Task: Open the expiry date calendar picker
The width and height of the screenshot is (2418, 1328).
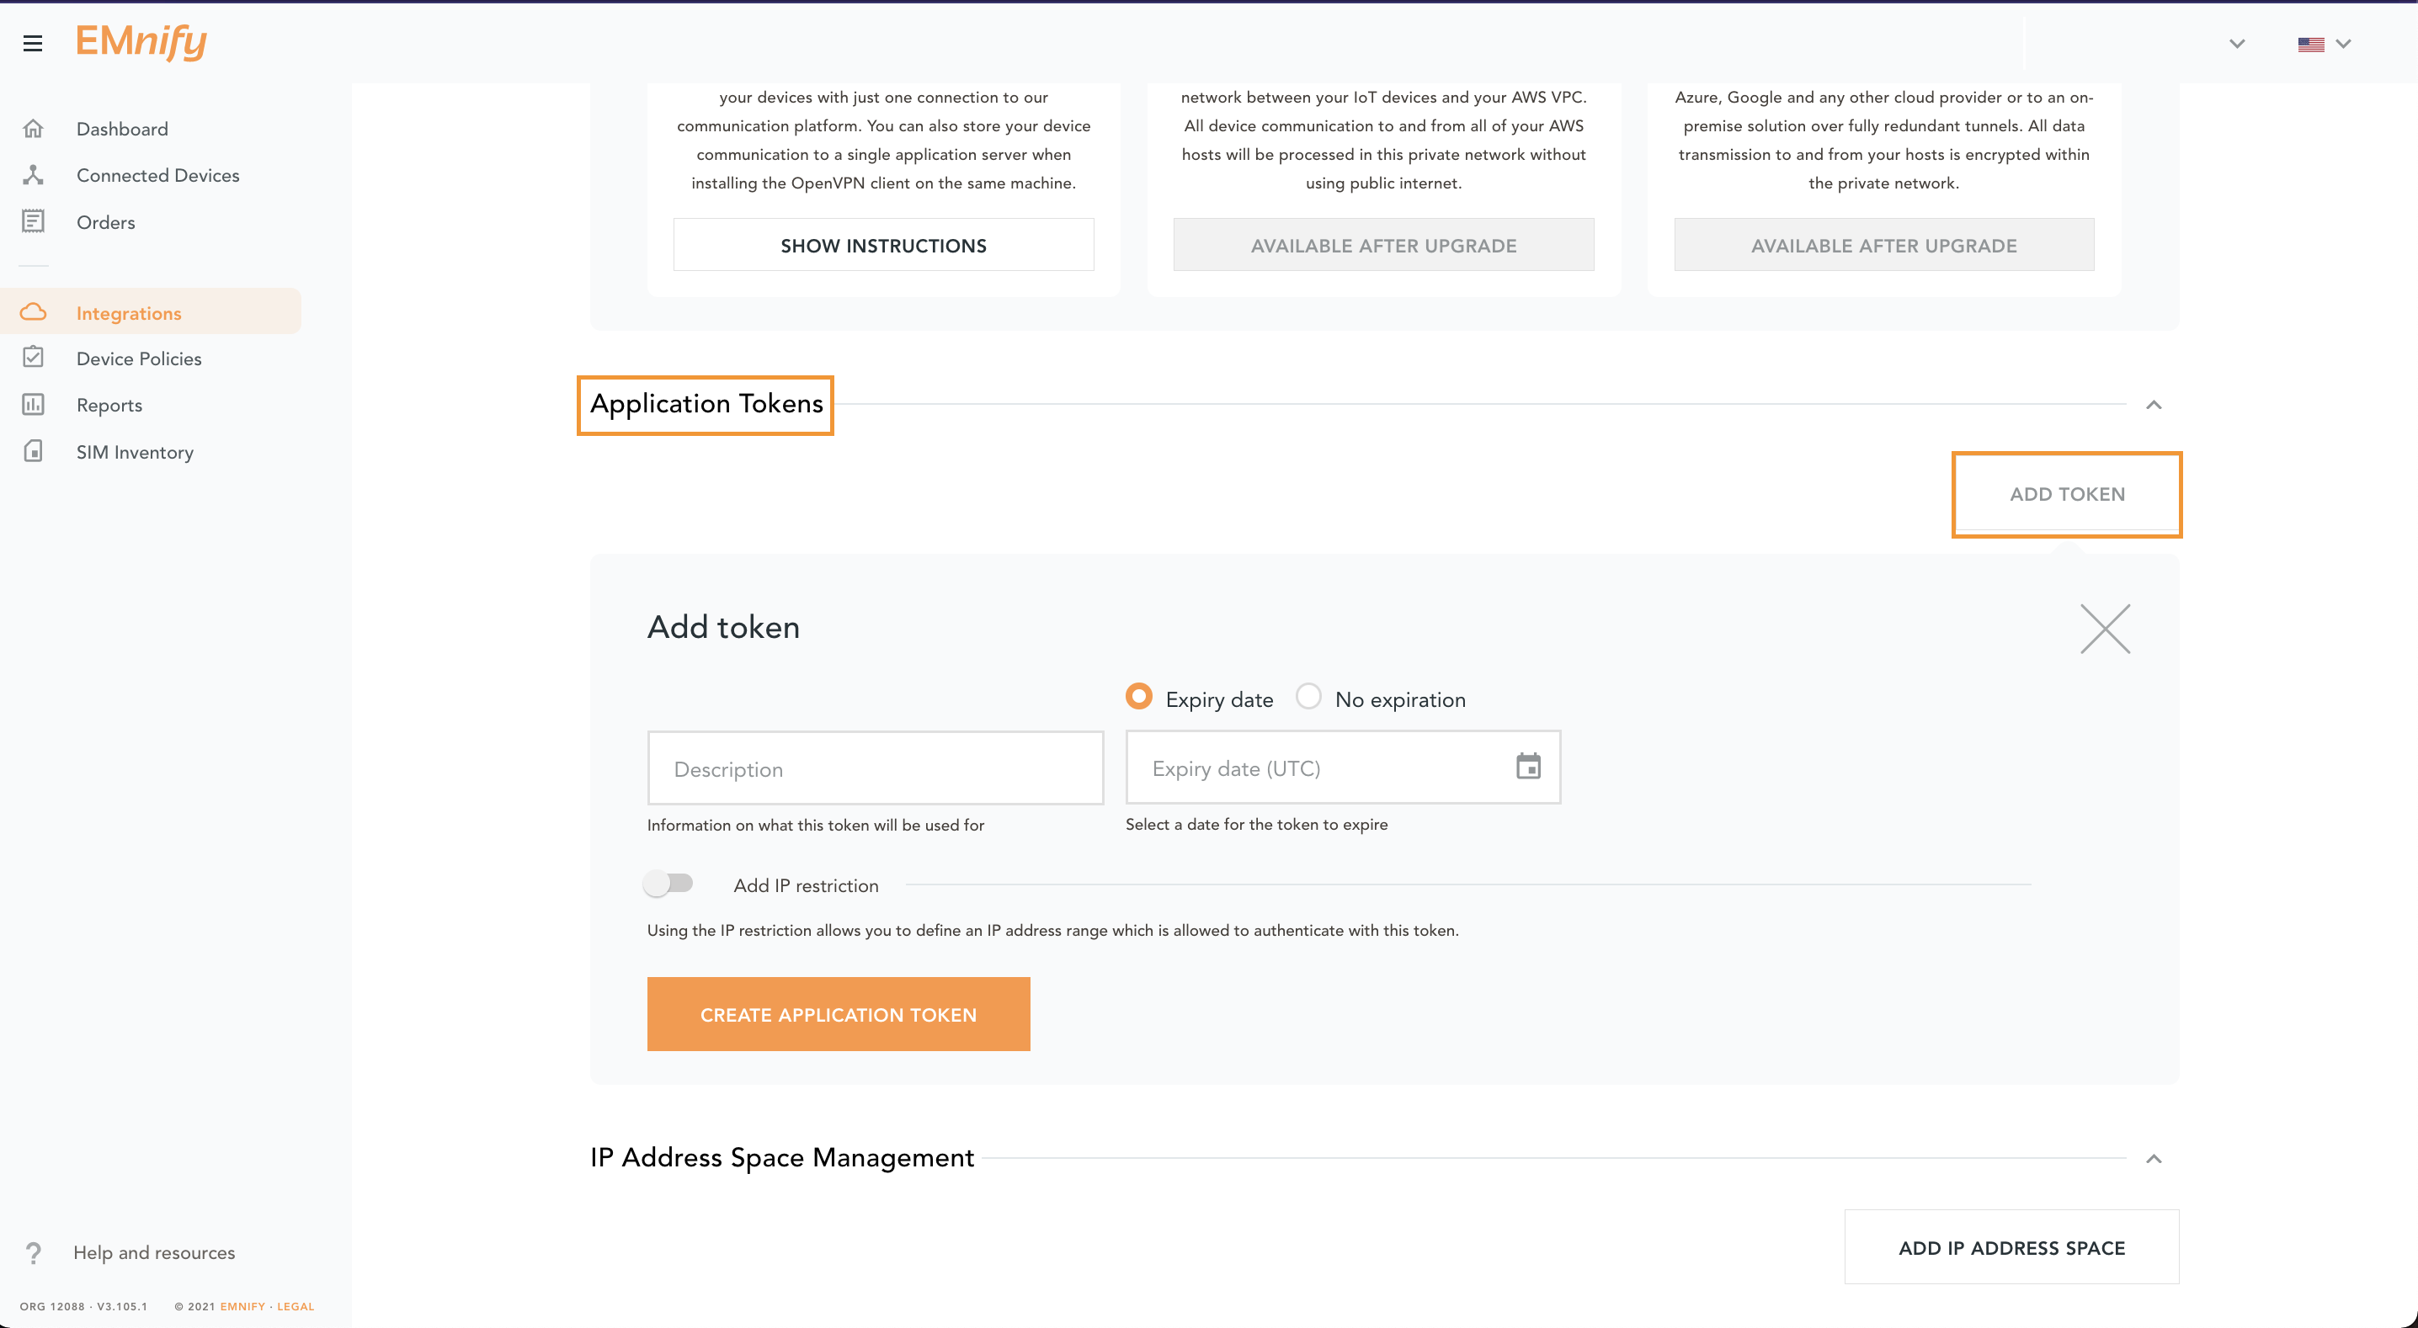Action: point(1528,767)
